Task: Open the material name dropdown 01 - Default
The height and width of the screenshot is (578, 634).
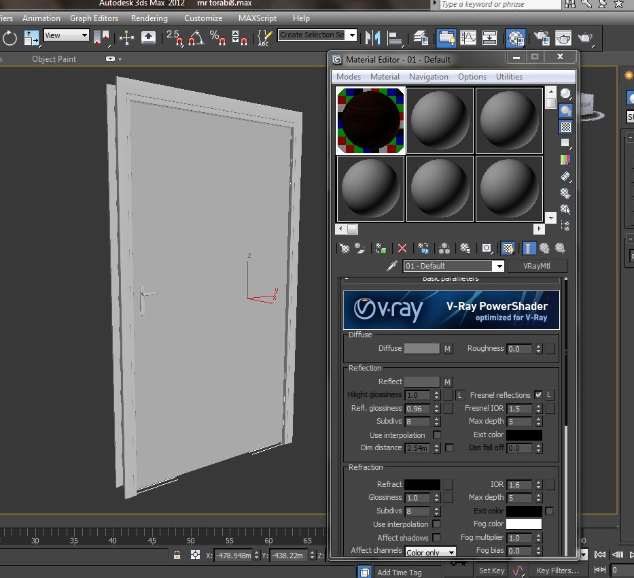Action: 499,267
